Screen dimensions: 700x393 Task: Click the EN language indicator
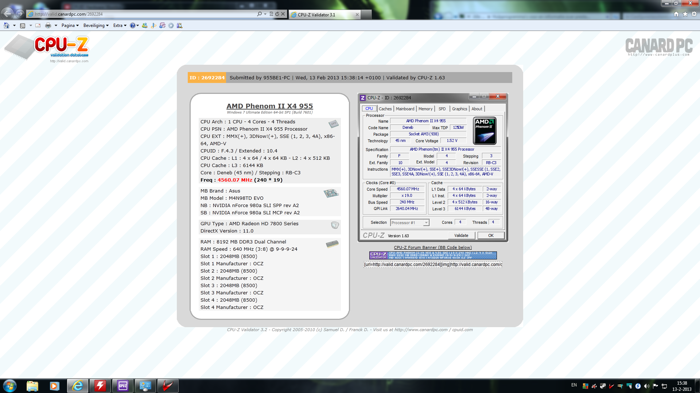click(x=574, y=385)
